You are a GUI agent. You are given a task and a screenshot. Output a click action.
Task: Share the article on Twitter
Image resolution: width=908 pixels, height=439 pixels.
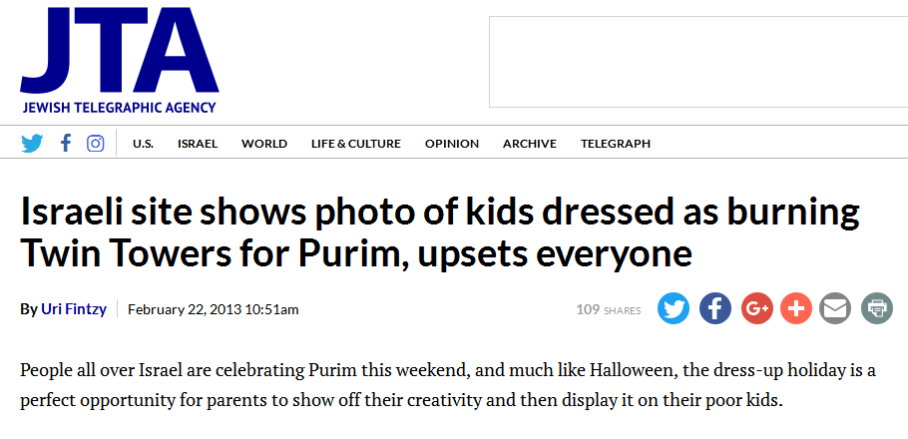click(674, 308)
